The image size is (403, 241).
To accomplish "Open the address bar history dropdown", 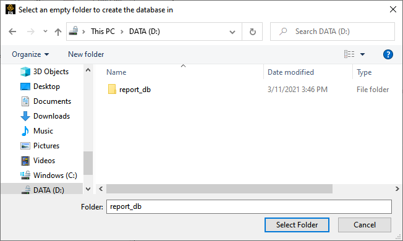I will pyautogui.click(x=232, y=32).
